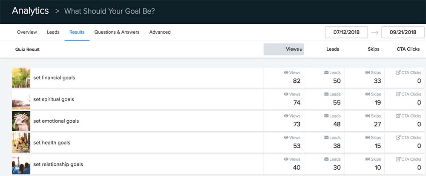Sort results by Skips column
The height and width of the screenshot is (176, 426).
tap(374, 49)
